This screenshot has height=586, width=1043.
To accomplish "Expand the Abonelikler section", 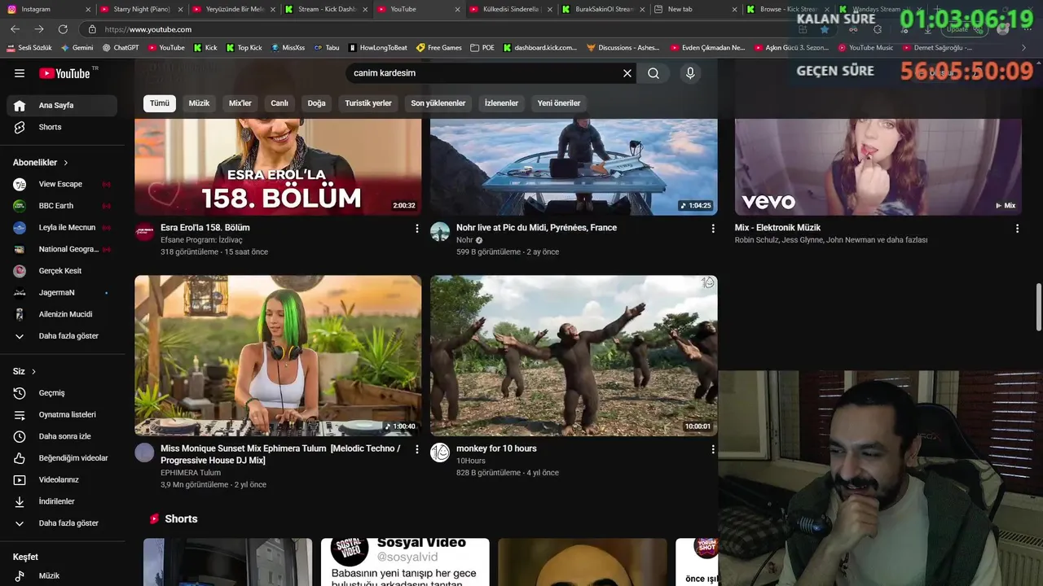I will pyautogui.click(x=41, y=163).
